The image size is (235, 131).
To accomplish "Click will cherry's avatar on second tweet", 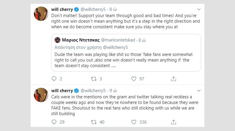I will [x=41, y=95].
